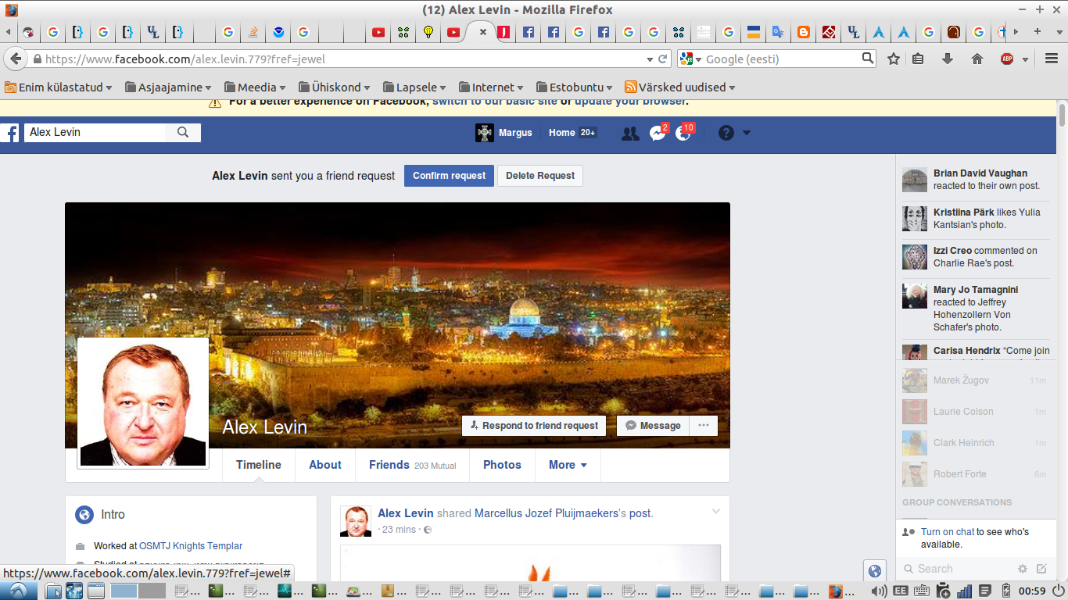Click Respond to friend request button
Screen dimensions: 1068x600
tap(534, 426)
